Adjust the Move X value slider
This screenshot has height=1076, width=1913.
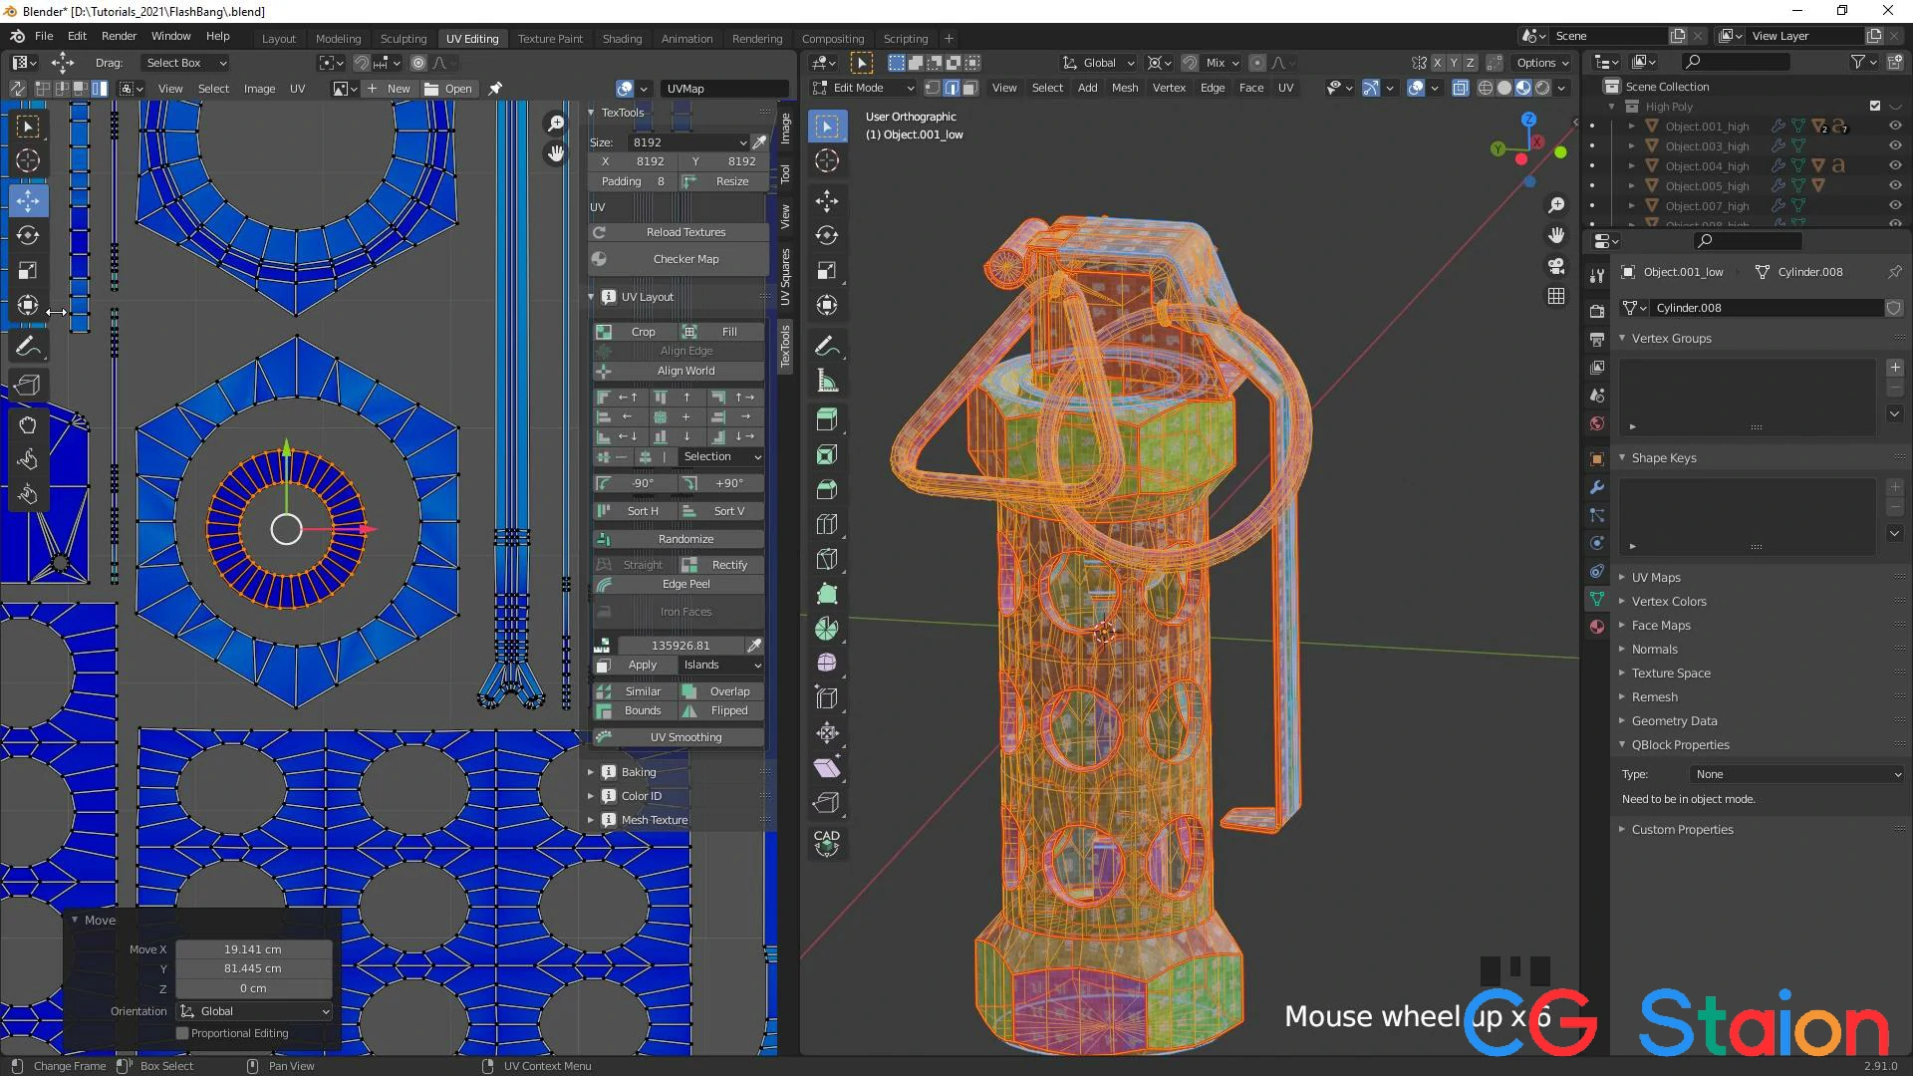[252, 948]
